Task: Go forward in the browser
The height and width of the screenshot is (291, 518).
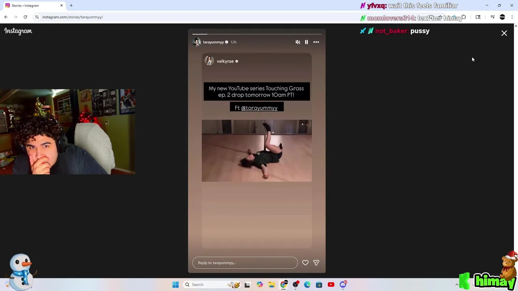Action: point(15,17)
